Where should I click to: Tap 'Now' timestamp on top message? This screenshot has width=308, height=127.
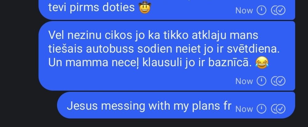(x=244, y=10)
